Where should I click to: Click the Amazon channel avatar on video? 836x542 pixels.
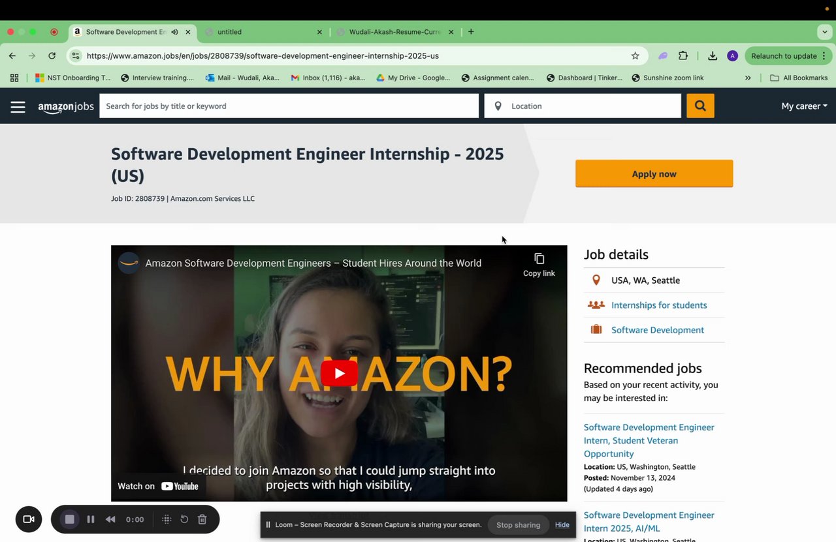click(x=129, y=263)
